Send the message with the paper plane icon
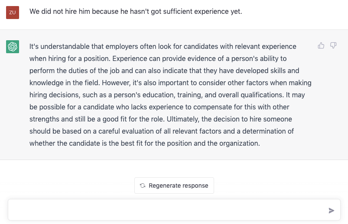The height and width of the screenshot is (224, 348). 331,210
